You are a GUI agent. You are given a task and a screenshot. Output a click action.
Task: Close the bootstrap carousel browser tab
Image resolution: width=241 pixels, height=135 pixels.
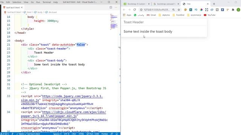[x=178, y=4]
